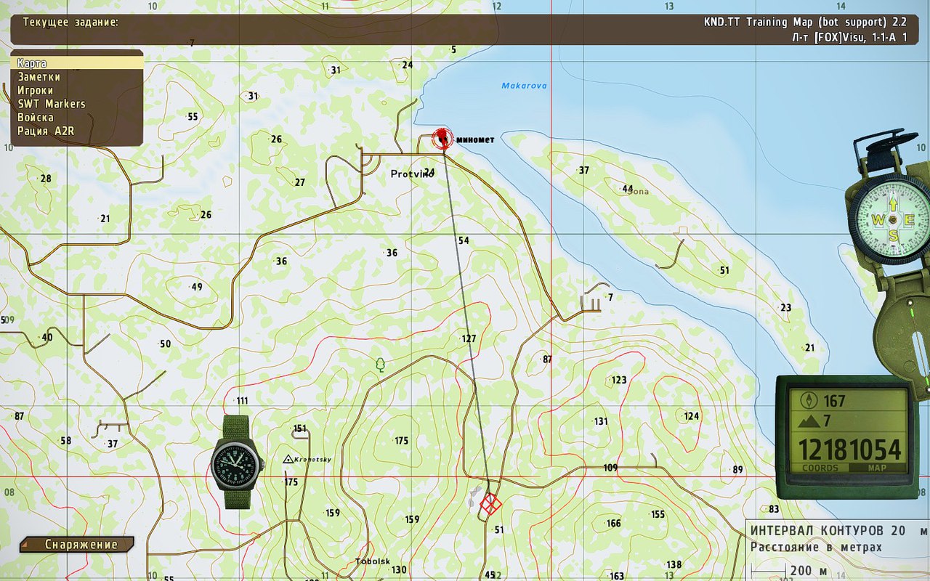Screen dimensions: 930x581
Task: Select the red diamond target marker
Action: click(491, 504)
